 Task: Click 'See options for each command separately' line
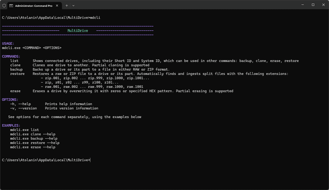tap(75, 117)
